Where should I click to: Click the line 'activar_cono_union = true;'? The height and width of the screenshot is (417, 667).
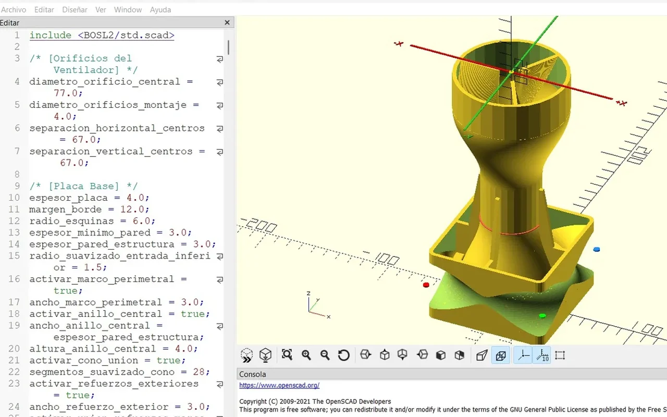107,360
